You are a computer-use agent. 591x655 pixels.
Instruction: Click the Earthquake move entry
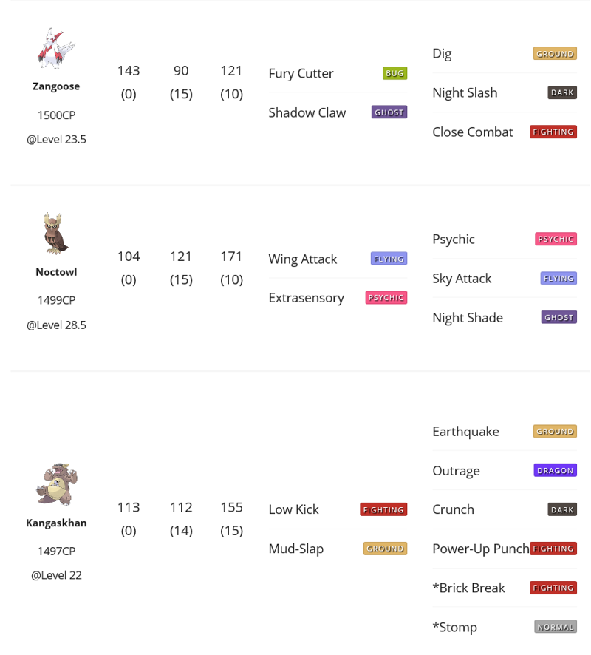point(465,432)
